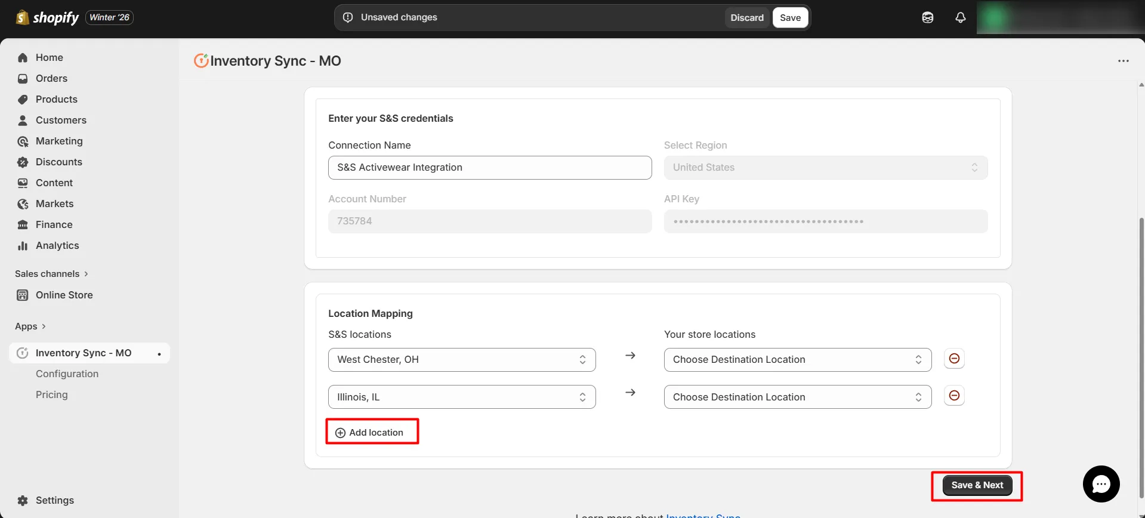Open the live chat bubble
The height and width of the screenshot is (518, 1145).
coord(1101,484)
